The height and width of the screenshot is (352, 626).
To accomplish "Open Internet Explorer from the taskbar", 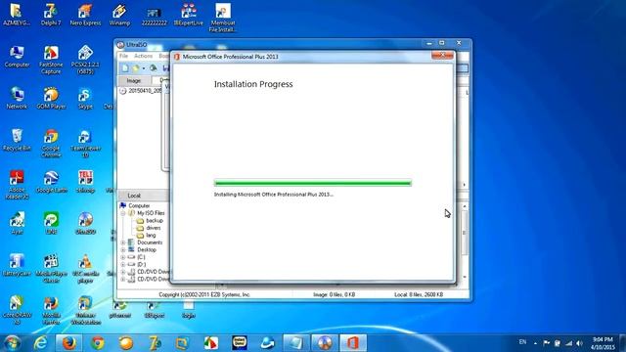I will point(40,343).
